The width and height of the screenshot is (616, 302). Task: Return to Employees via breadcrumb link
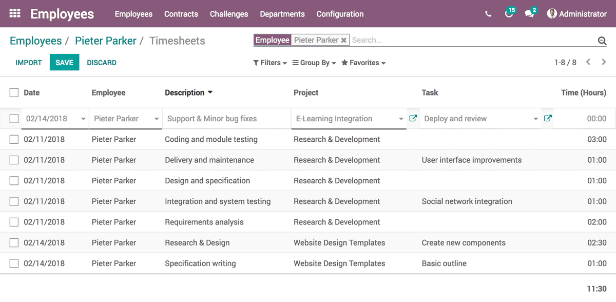[x=36, y=41]
